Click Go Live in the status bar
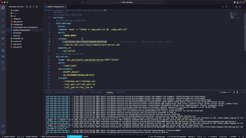The width and height of the screenshot is (246, 138). 223,136
